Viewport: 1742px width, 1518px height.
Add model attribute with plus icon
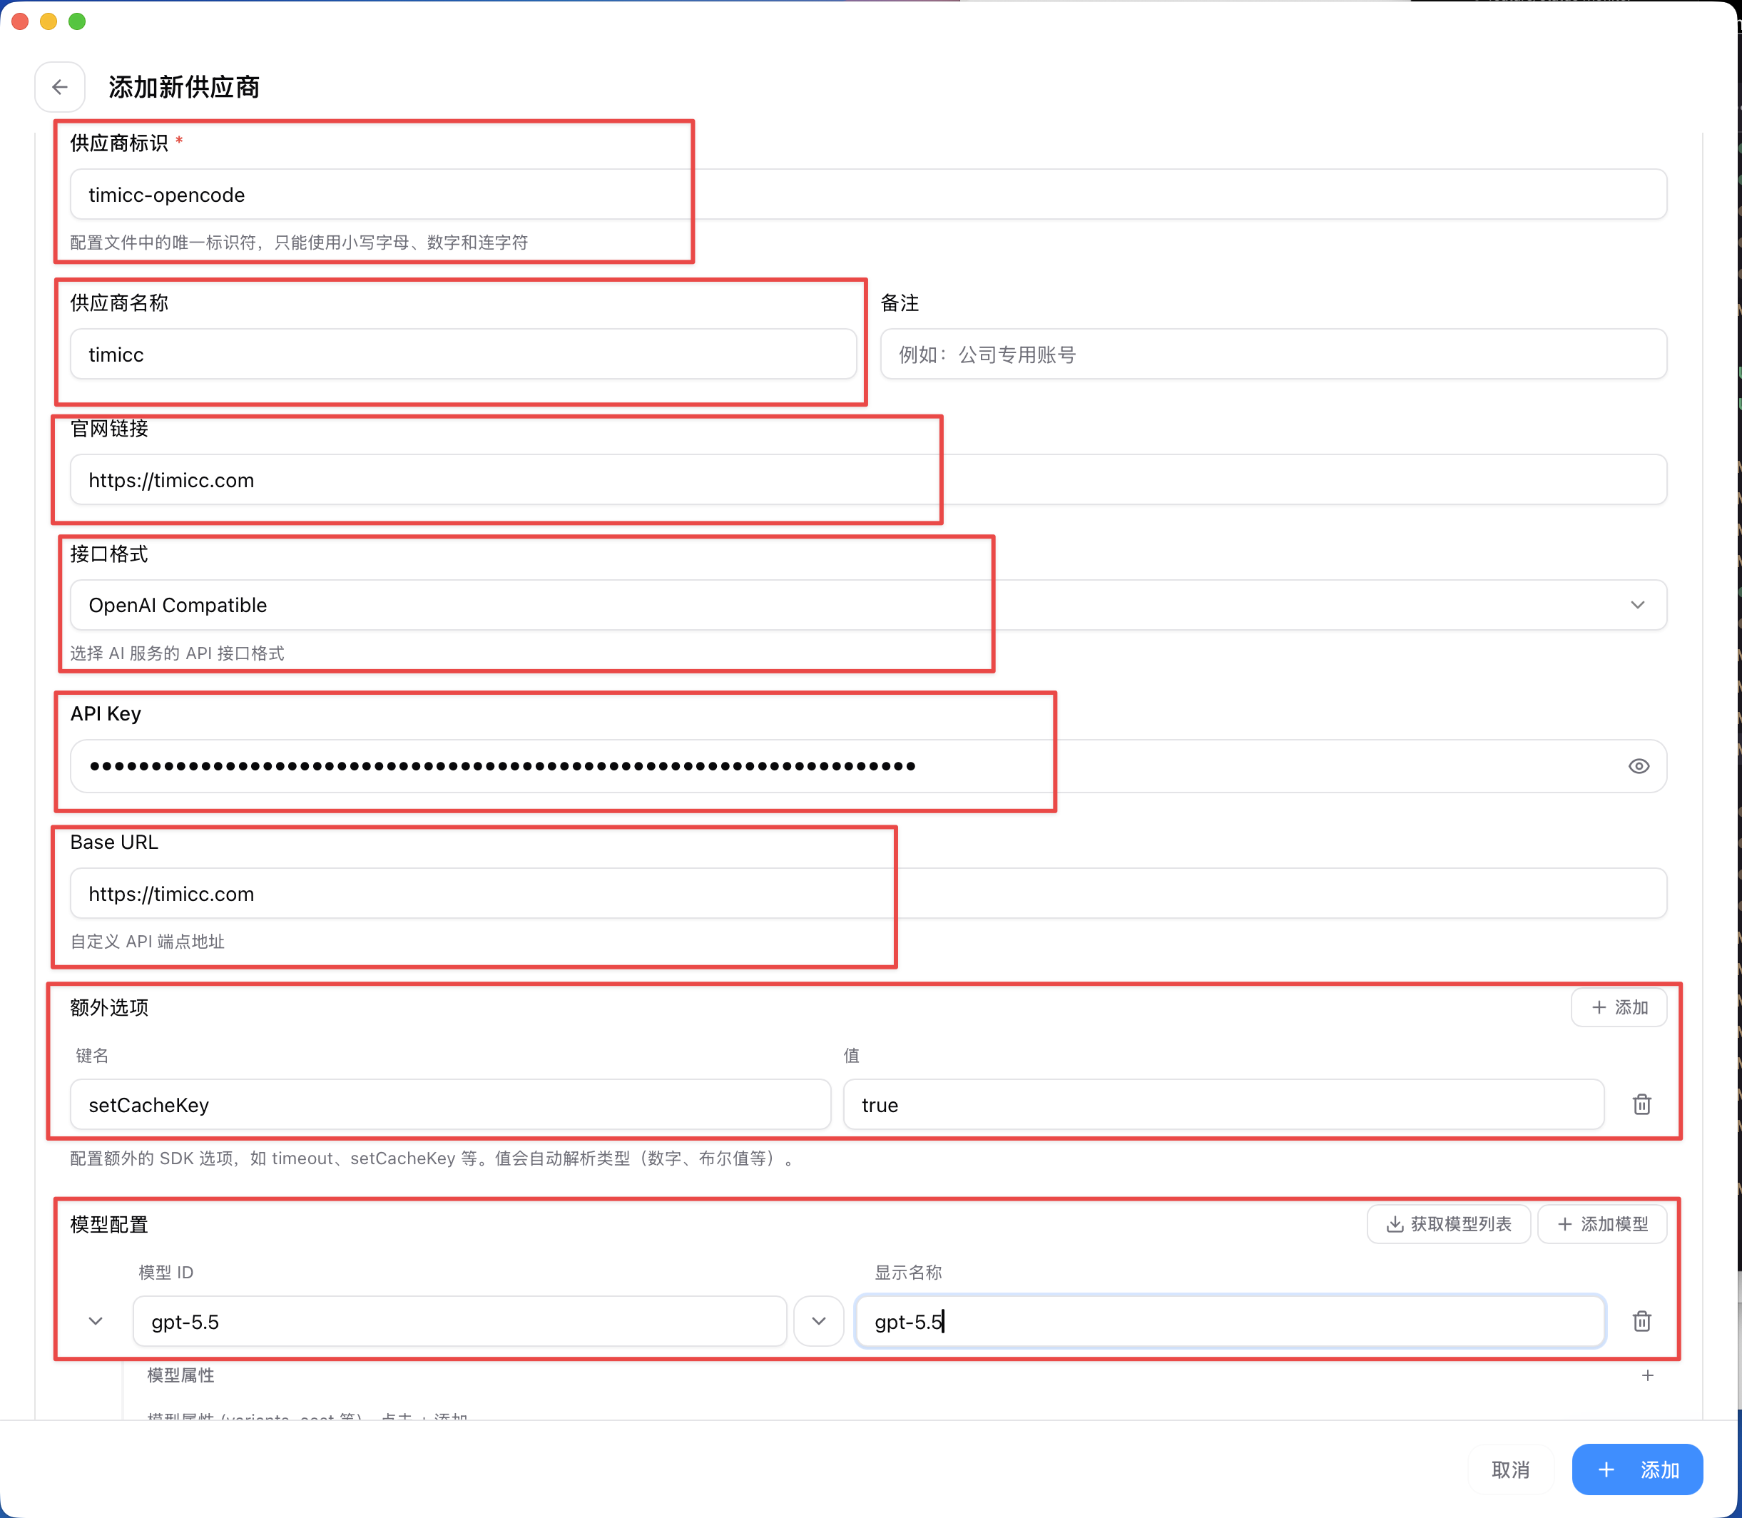click(x=1648, y=1375)
